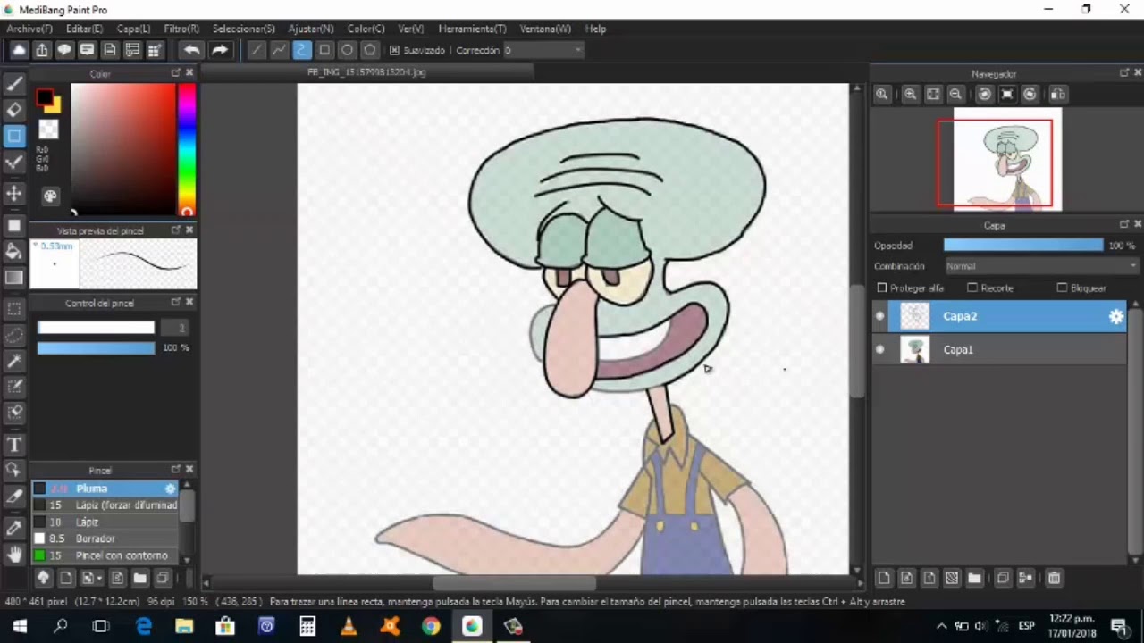Open Pluma brush settings gear
This screenshot has height=643, width=1144.
(170, 489)
